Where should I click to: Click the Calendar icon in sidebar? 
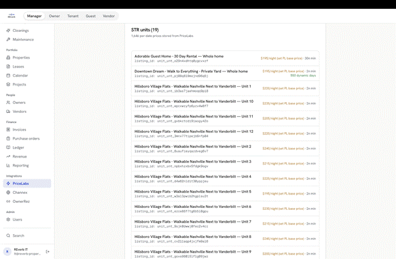(8, 75)
